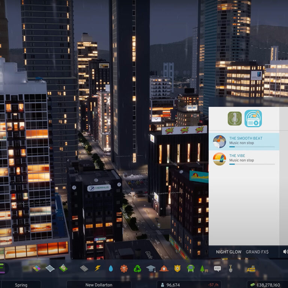Open the Communications speech bubble menu
The width and height of the screenshot is (288, 288).
click(217, 269)
